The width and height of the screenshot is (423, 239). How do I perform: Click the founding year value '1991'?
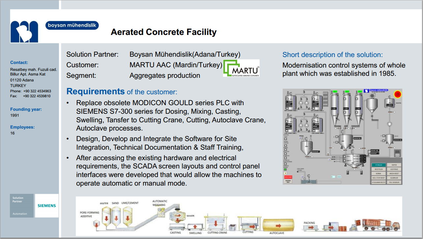click(14, 115)
